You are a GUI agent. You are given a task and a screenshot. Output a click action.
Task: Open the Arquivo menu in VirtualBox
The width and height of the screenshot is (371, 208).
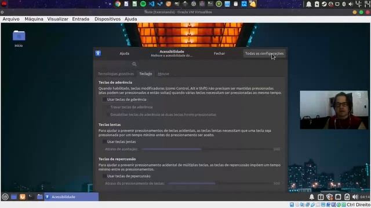coord(11,19)
